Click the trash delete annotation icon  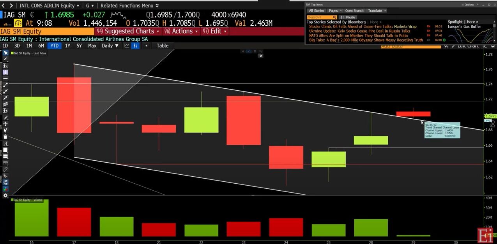tap(5, 136)
